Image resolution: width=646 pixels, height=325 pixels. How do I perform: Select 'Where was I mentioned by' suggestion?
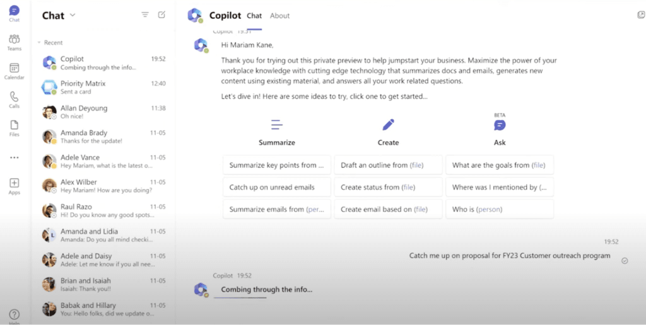[500, 187]
